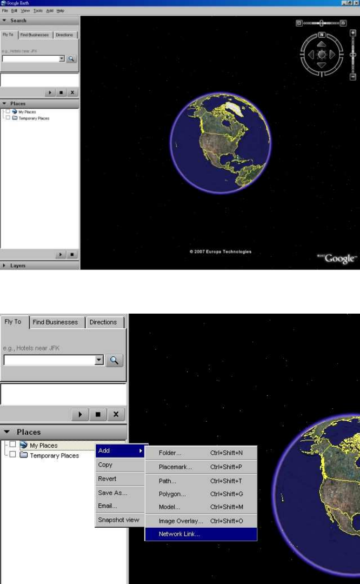This screenshot has width=360, height=584.
Task: Select Network Link... in the Add submenu
Action: pyautogui.click(x=201, y=534)
